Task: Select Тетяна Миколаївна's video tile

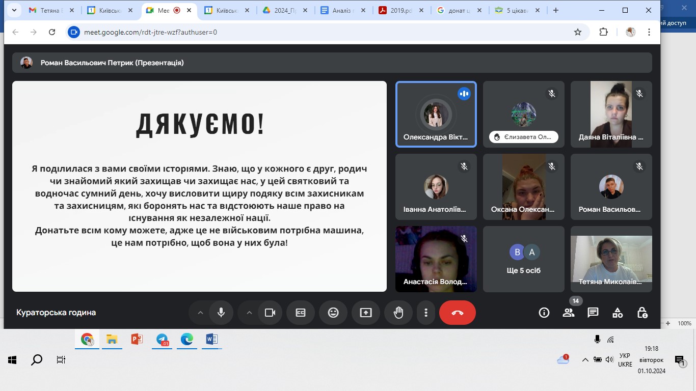Action: [611, 259]
